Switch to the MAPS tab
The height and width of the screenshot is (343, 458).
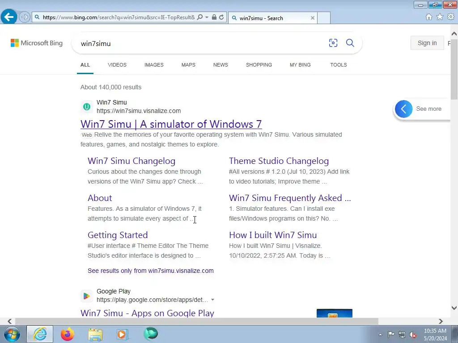188,65
